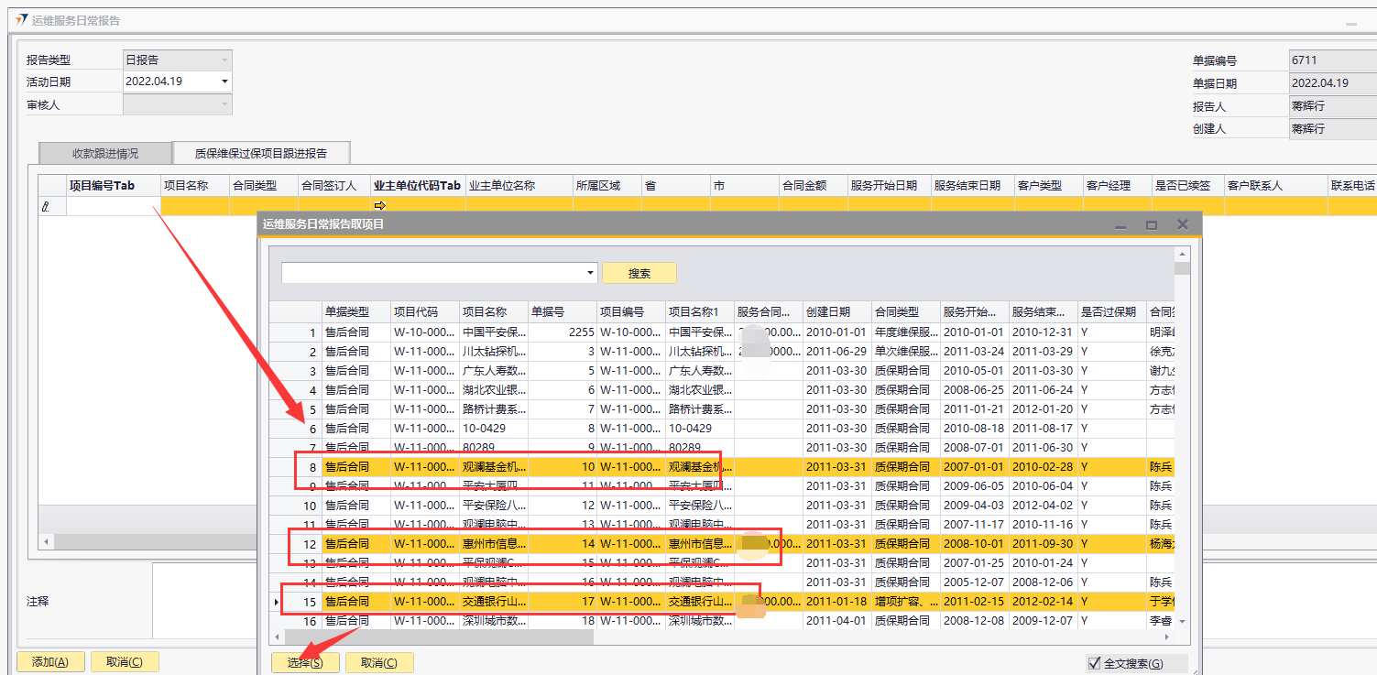Click the yellow link arrow in 业主单位代码 cell

(380, 206)
